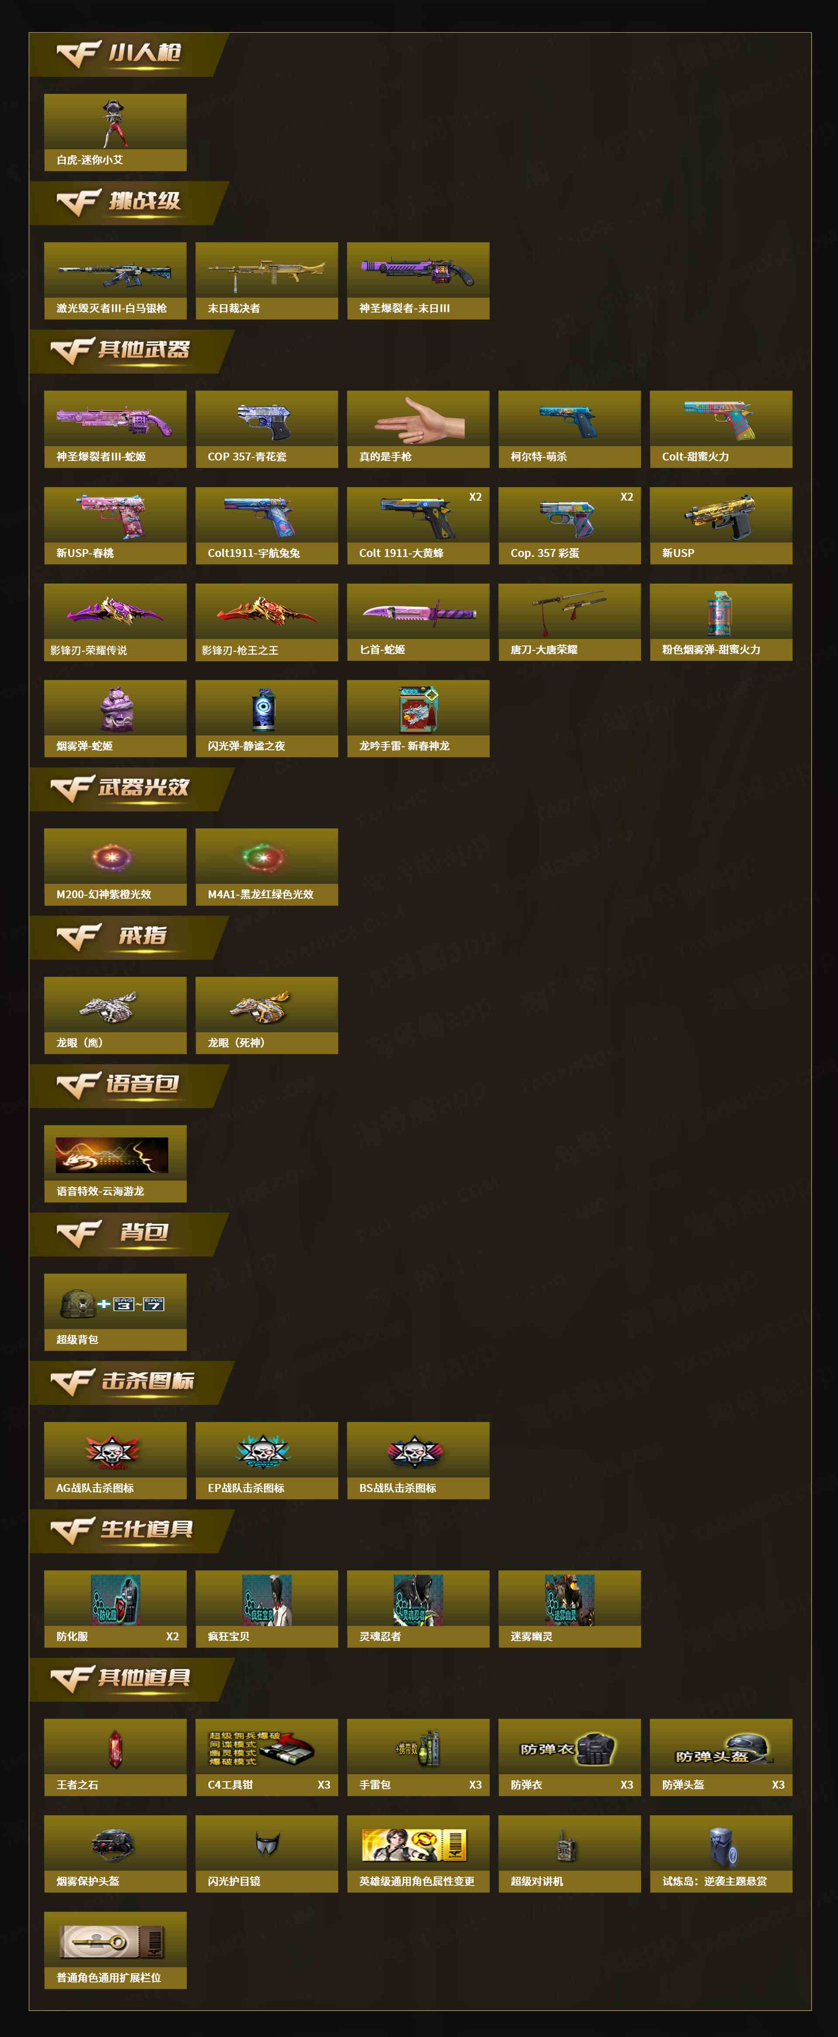Click the 超级背包 backpack item

[x=115, y=1312]
